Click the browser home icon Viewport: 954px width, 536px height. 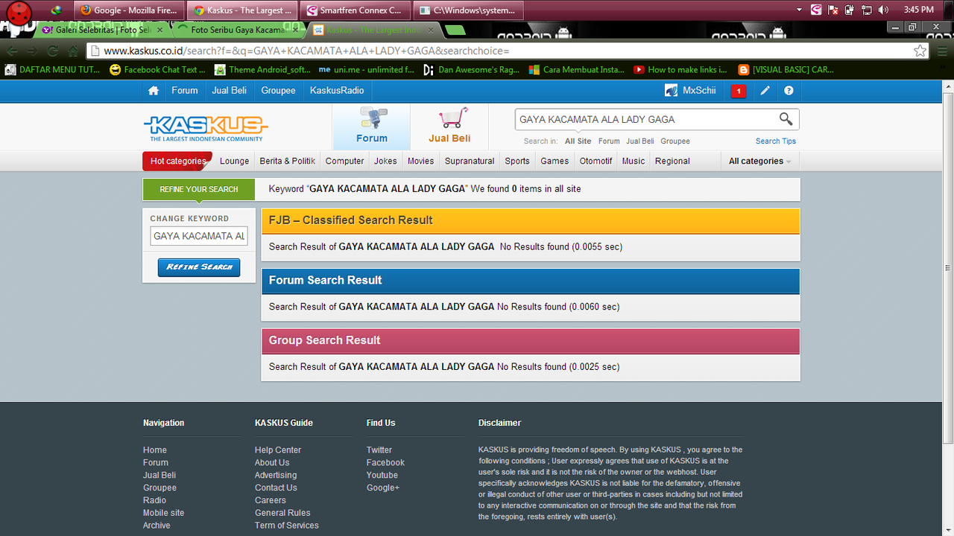[72, 51]
